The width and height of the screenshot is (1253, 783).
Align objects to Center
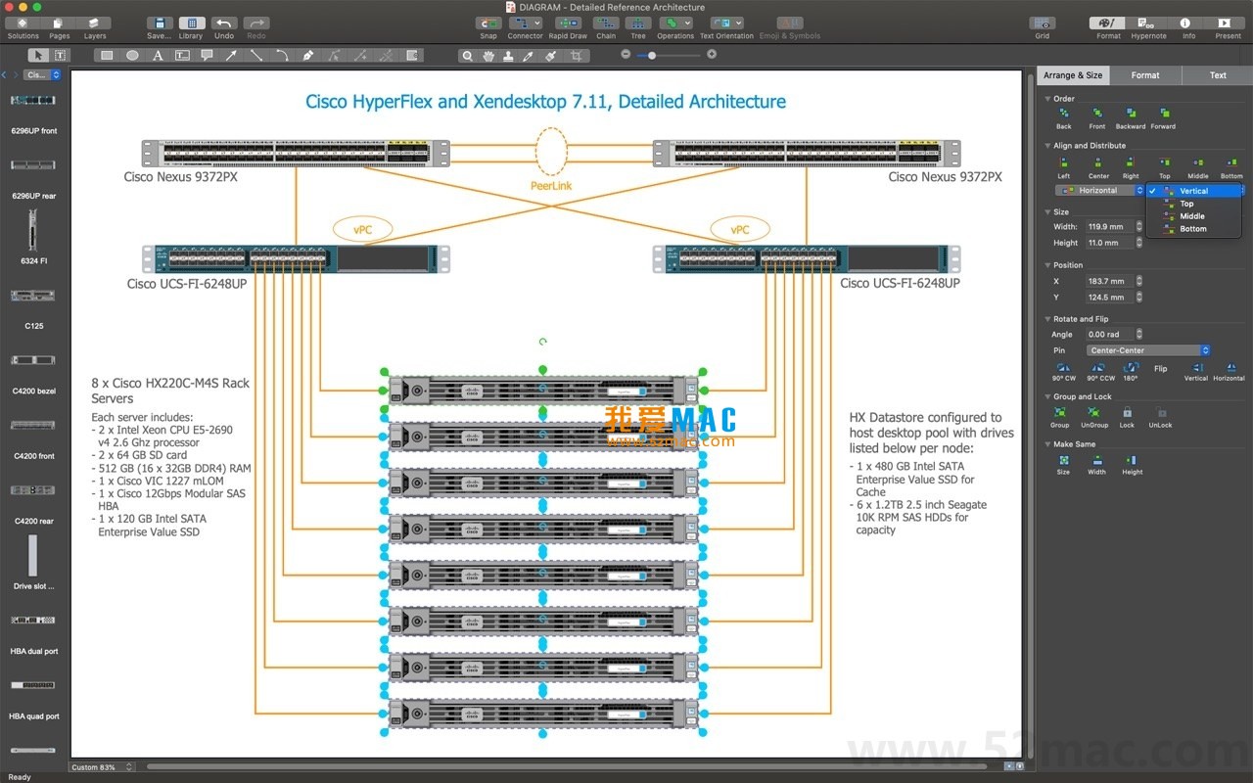point(1098,168)
